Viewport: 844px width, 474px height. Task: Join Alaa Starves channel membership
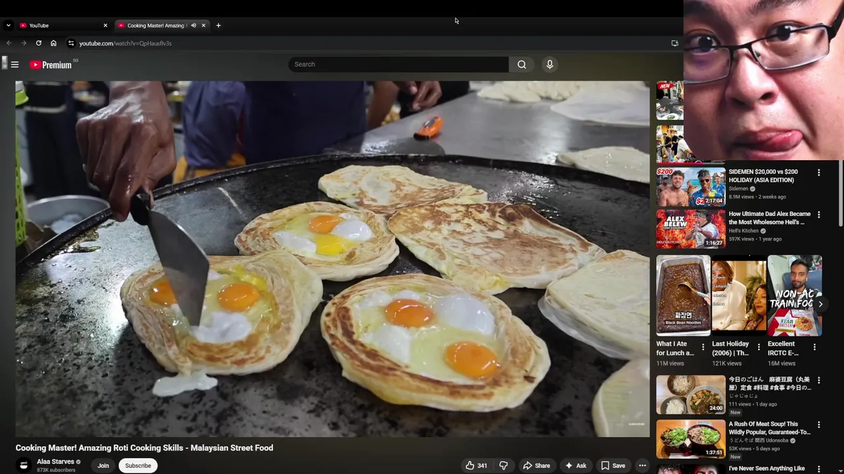pos(103,465)
